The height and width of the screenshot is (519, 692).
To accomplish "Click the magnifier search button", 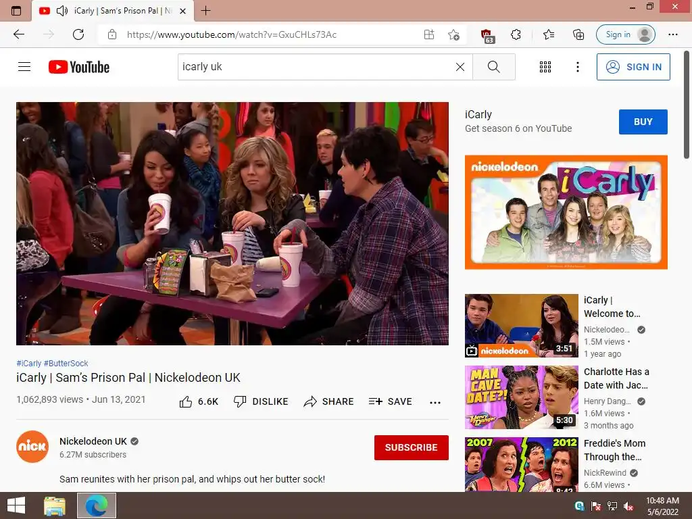I will click(x=493, y=67).
